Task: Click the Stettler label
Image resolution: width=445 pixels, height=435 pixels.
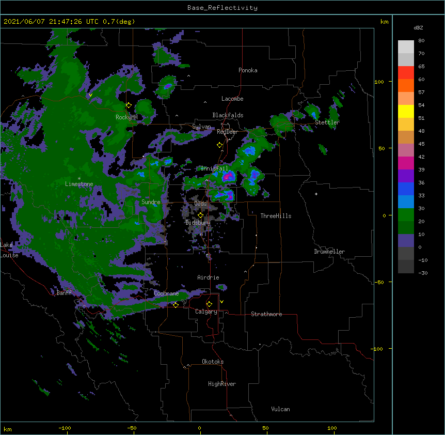Action: [327, 122]
